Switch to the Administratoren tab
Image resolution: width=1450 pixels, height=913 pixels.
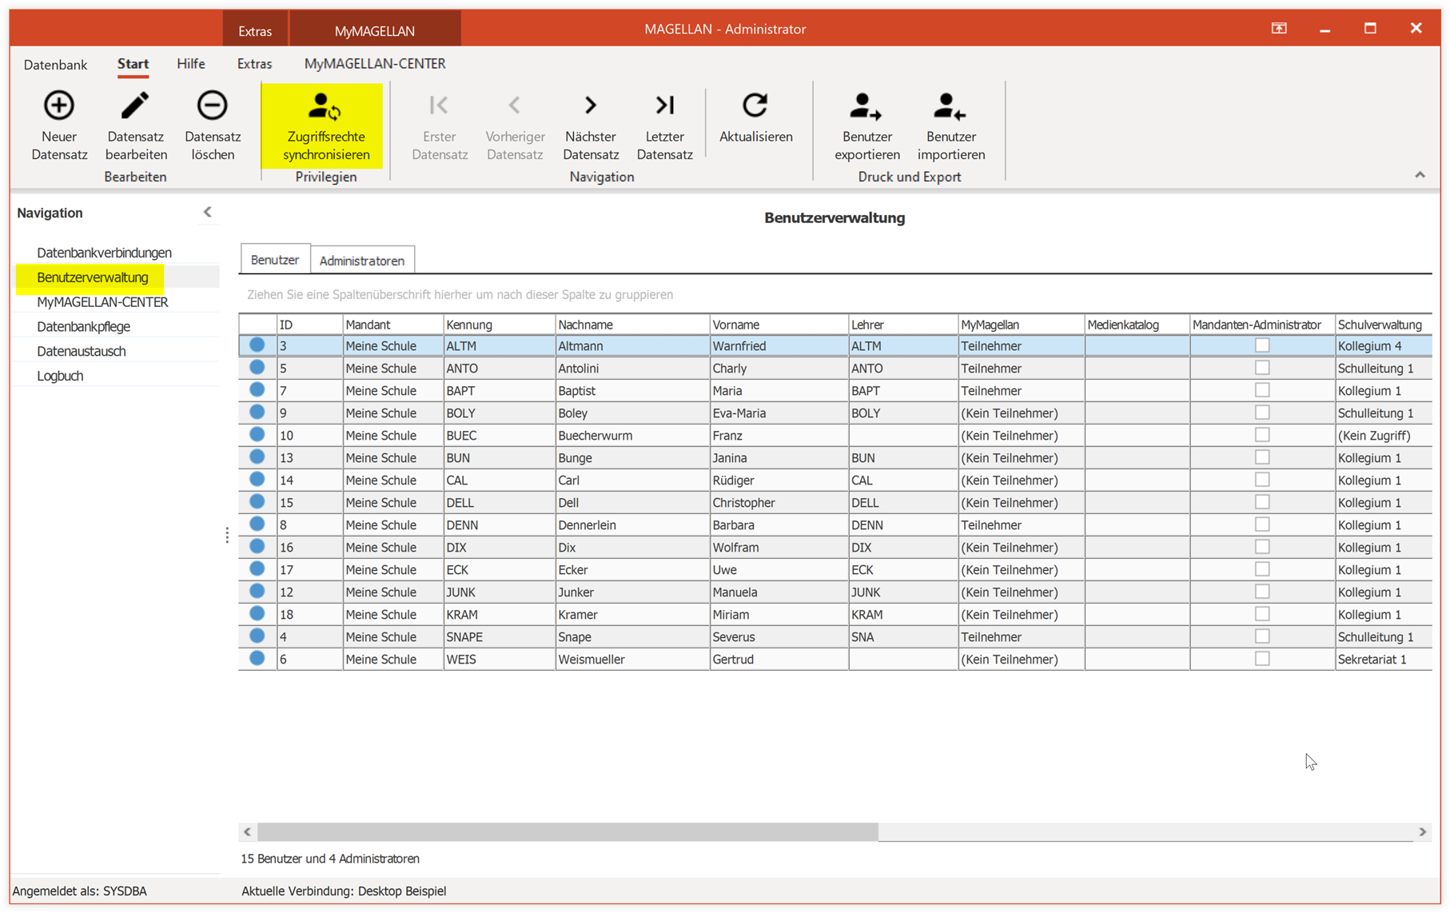tap(362, 261)
